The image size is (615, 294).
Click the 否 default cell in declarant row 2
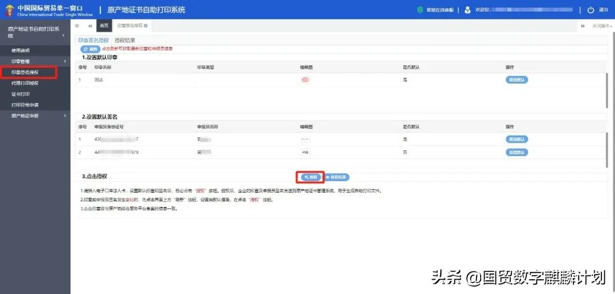pyautogui.click(x=404, y=152)
